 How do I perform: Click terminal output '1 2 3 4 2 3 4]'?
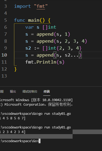13,132
